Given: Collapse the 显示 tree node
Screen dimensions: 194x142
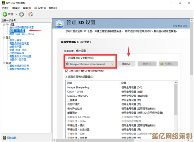Looking at the screenshot, I should tap(3, 37).
